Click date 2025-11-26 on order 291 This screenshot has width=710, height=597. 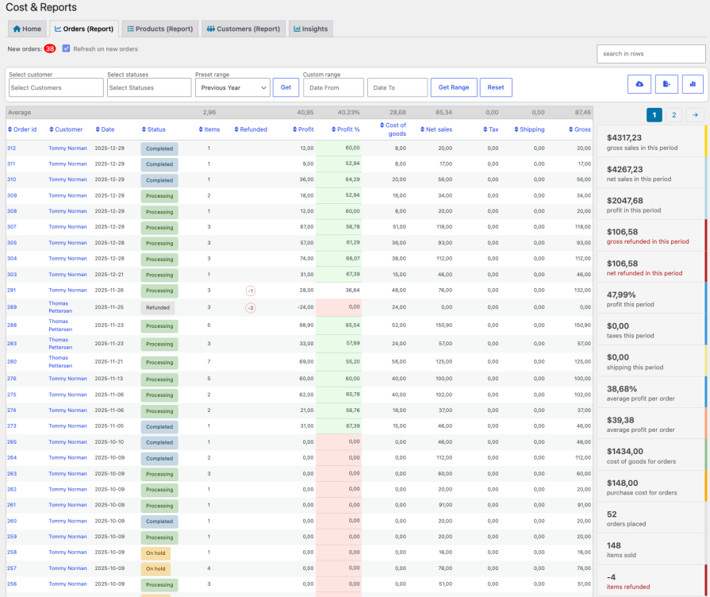(109, 290)
